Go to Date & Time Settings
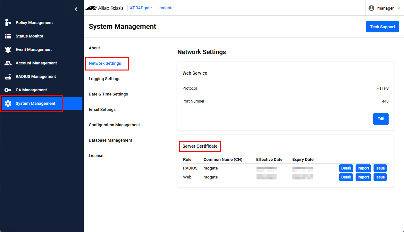This screenshot has height=232, width=404. coord(108,94)
